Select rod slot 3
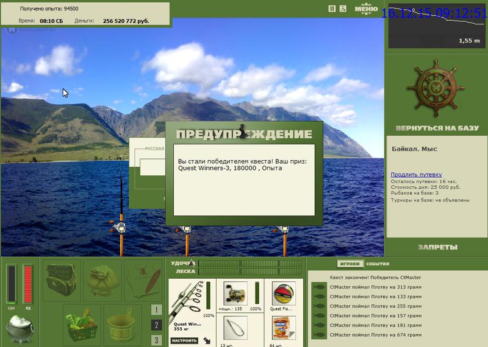The width and height of the screenshot is (488, 347). coord(157,340)
